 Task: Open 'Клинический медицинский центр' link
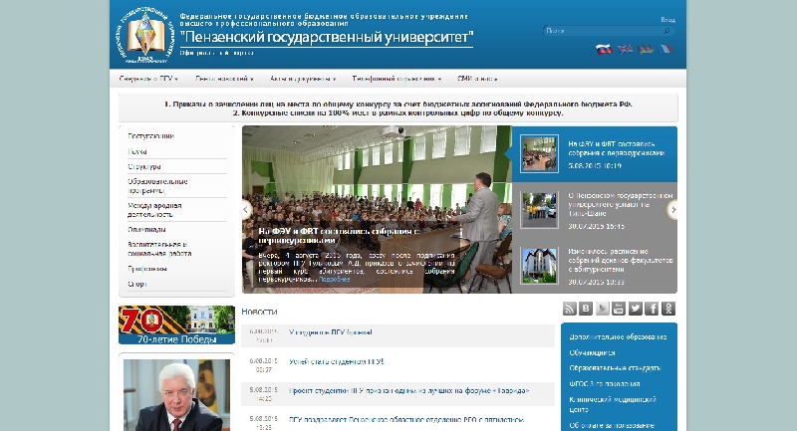click(613, 404)
